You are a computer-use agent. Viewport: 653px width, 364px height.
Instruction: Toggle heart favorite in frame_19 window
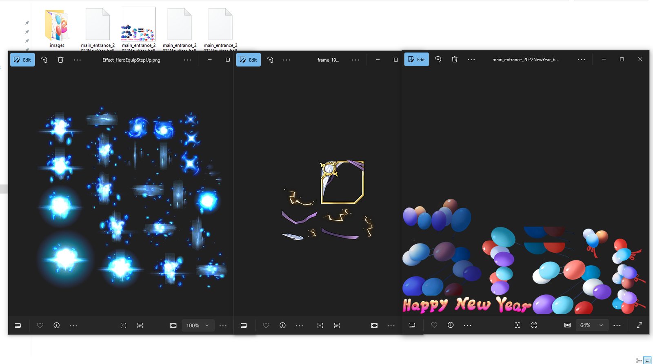coord(266,325)
